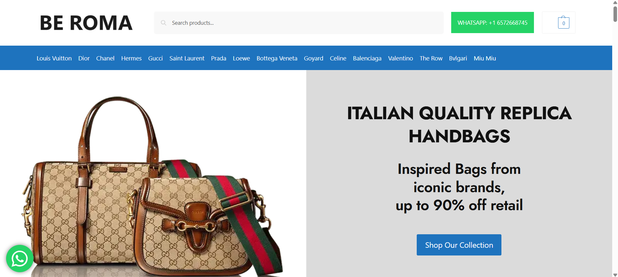The height and width of the screenshot is (277, 618).
Task: Open the Dior menu item
Action: point(84,58)
